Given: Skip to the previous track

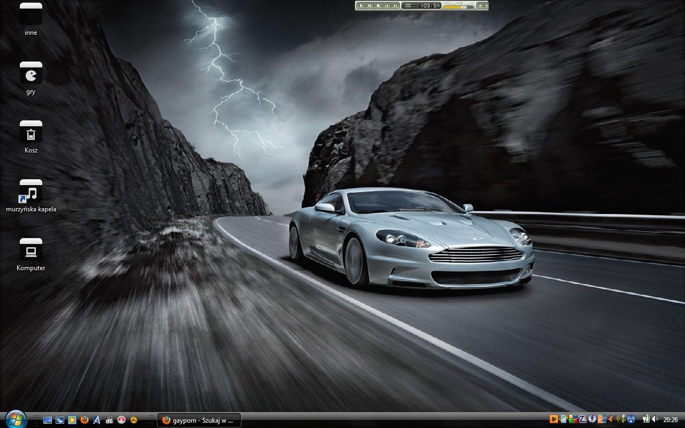Looking at the screenshot, I should click(x=386, y=5).
